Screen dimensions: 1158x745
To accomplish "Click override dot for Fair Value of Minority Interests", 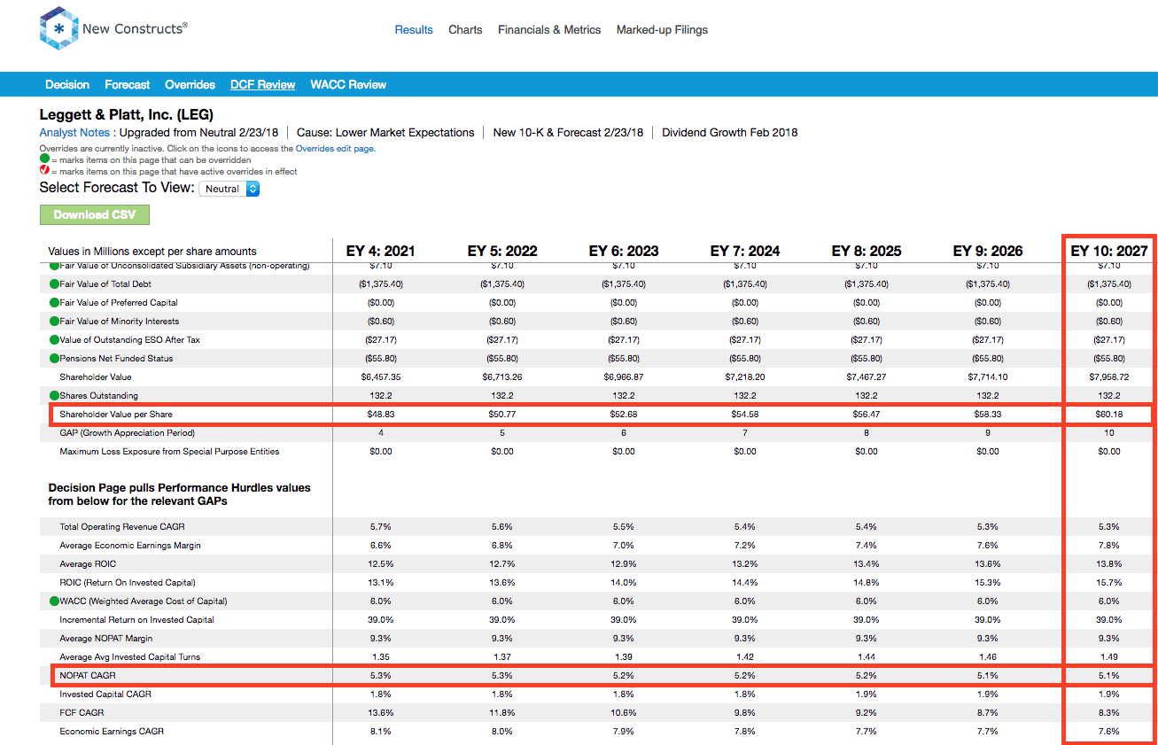I will (x=54, y=322).
